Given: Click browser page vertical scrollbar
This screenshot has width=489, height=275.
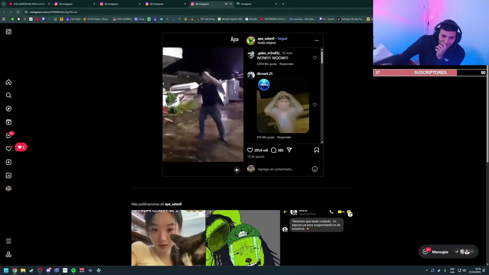Looking at the screenshot, I should (487, 115).
